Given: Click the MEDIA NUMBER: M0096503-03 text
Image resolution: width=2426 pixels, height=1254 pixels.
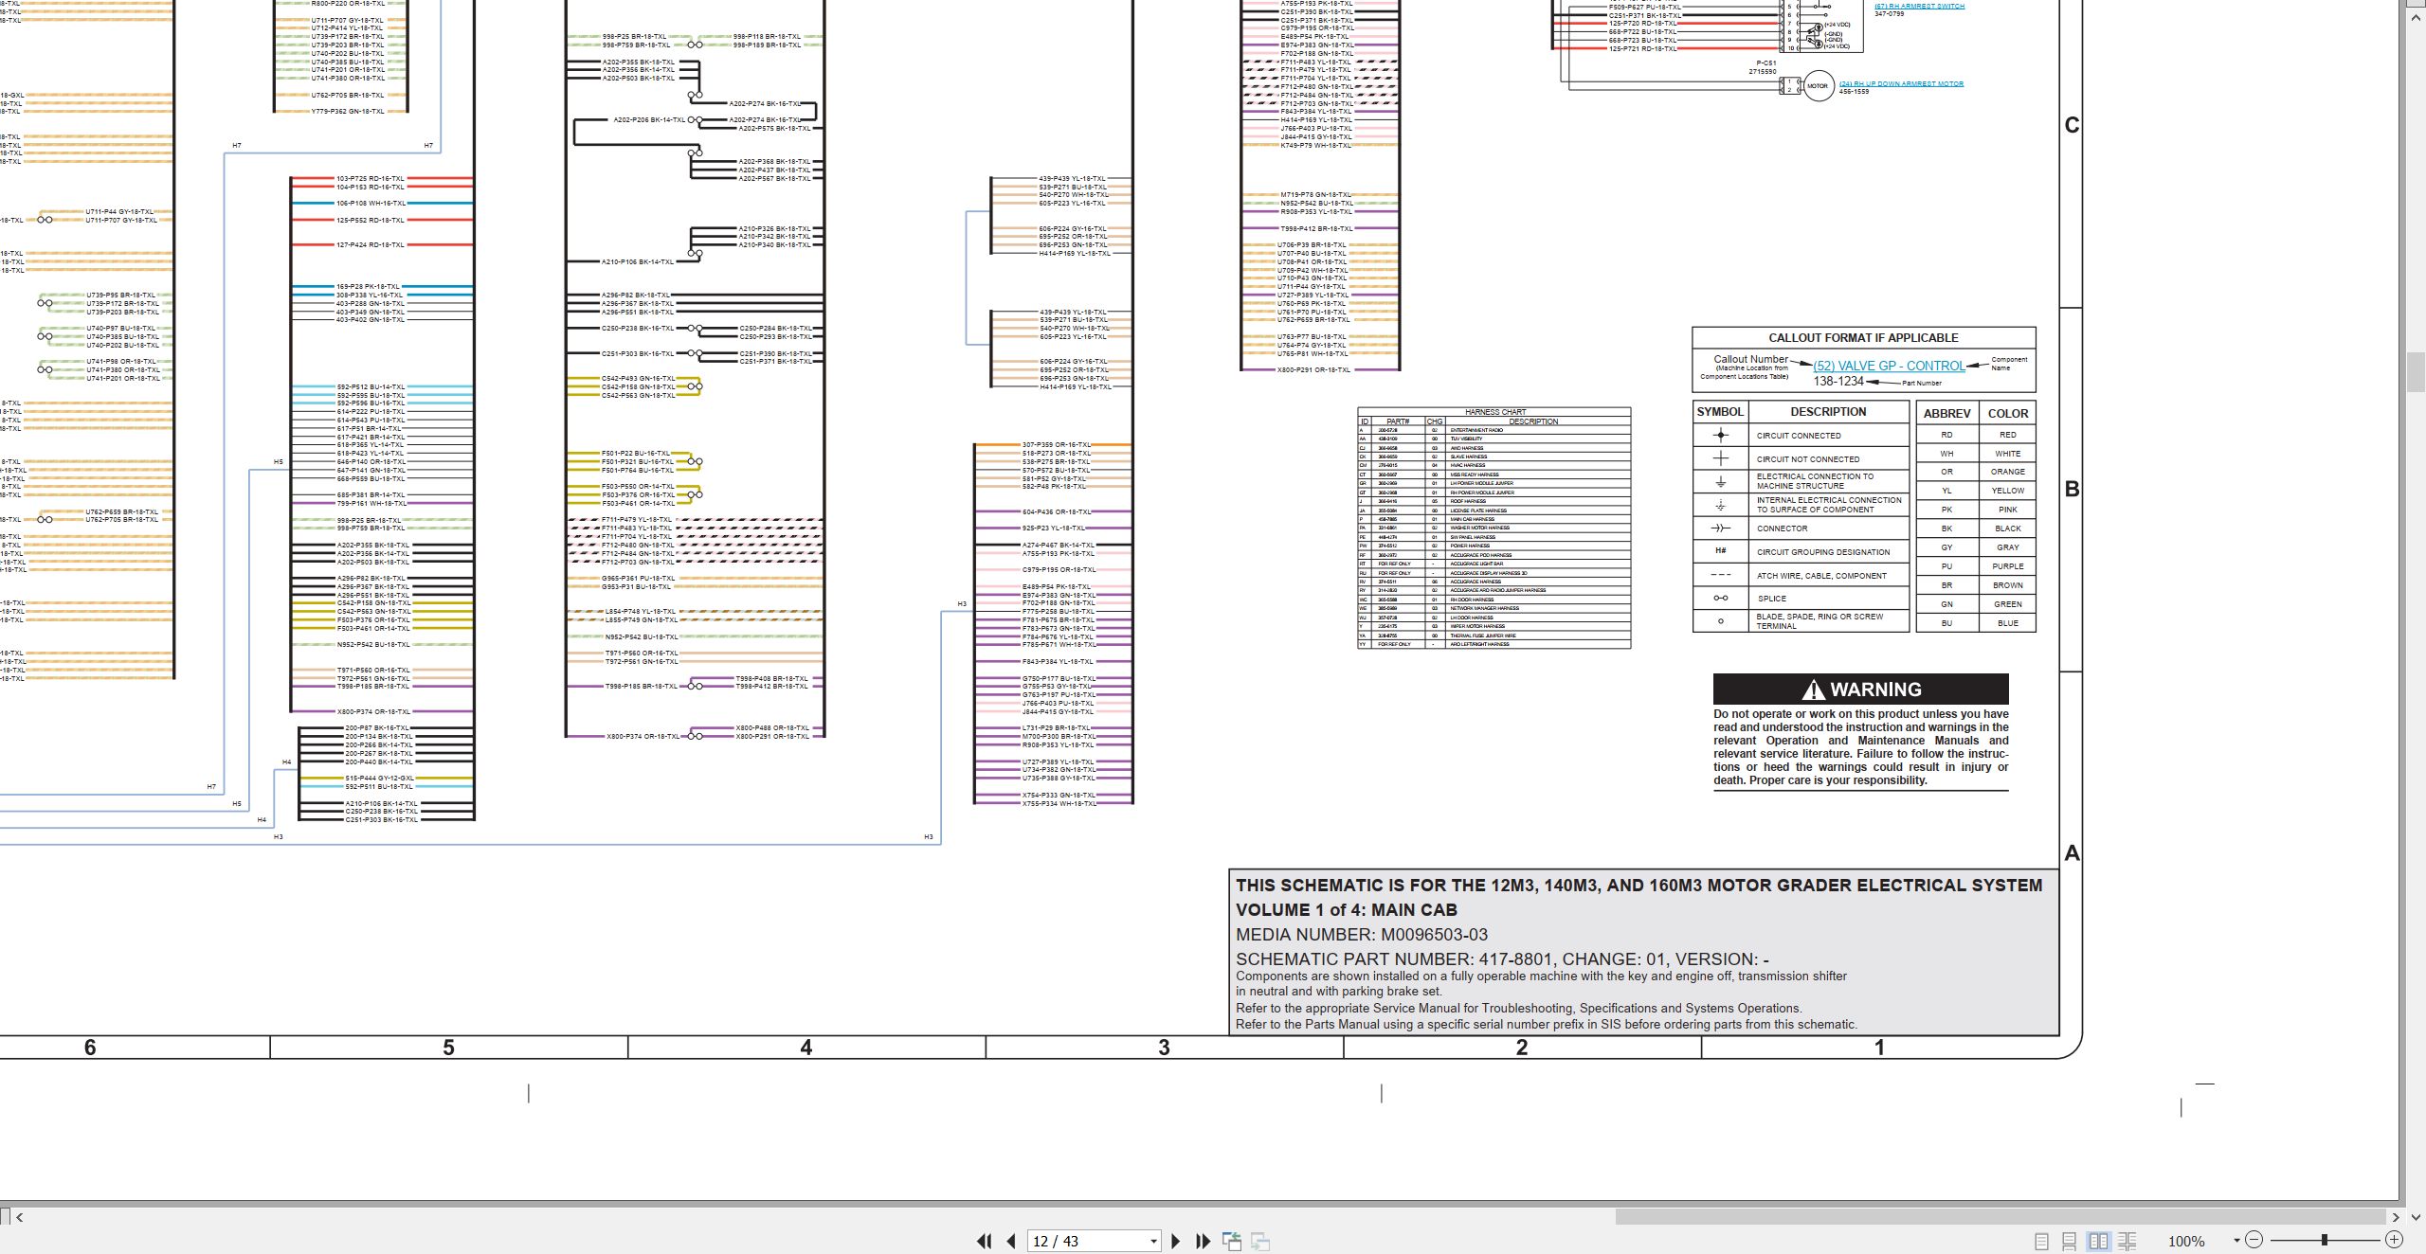Looking at the screenshot, I should 1362,934.
